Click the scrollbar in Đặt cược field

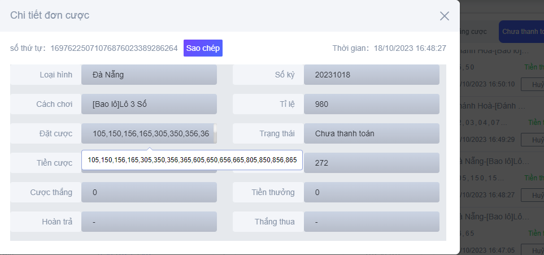[215, 132]
